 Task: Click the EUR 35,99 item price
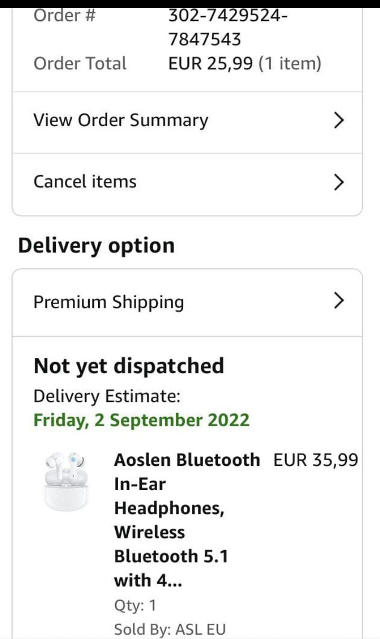pos(316,460)
